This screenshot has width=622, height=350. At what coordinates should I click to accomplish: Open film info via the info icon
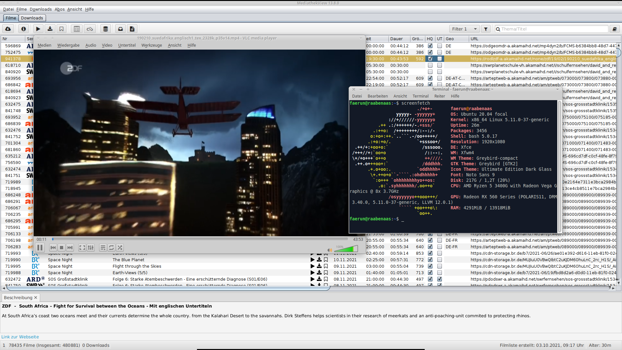(x=23, y=29)
